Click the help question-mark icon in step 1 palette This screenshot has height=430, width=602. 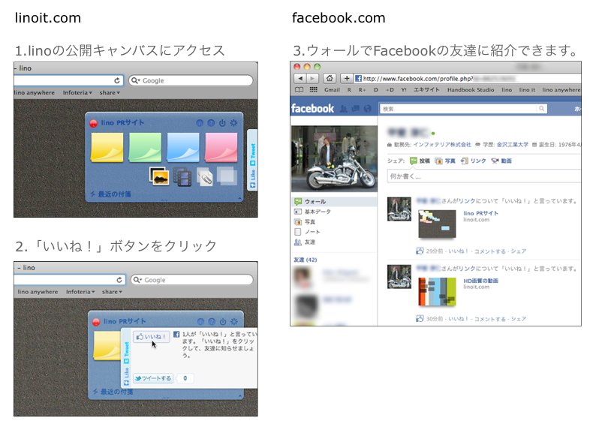(211, 123)
